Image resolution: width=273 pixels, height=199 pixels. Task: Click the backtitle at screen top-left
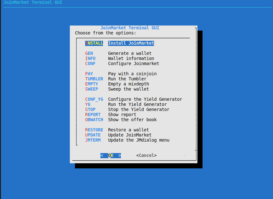pyautogui.click(x=33, y=2)
